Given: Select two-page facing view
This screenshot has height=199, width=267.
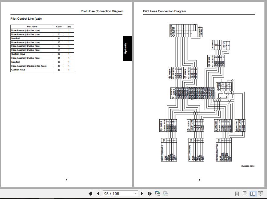Looking at the screenshot, I should [x=253, y=194].
